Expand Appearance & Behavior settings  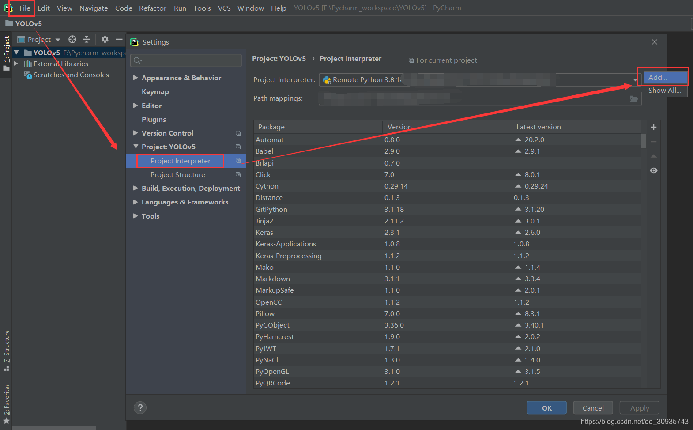(136, 78)
